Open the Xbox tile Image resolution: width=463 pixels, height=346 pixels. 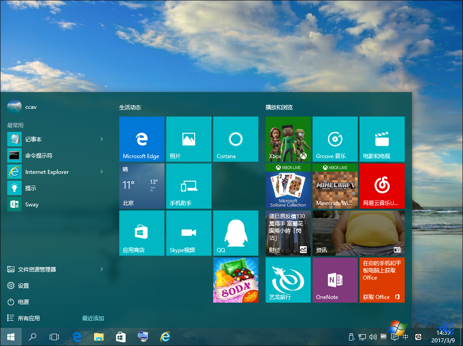tap(288, 139)
